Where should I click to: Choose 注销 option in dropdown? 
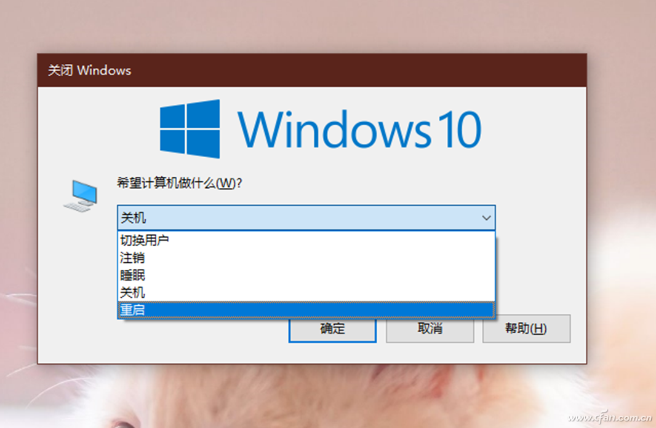point(306,258)
